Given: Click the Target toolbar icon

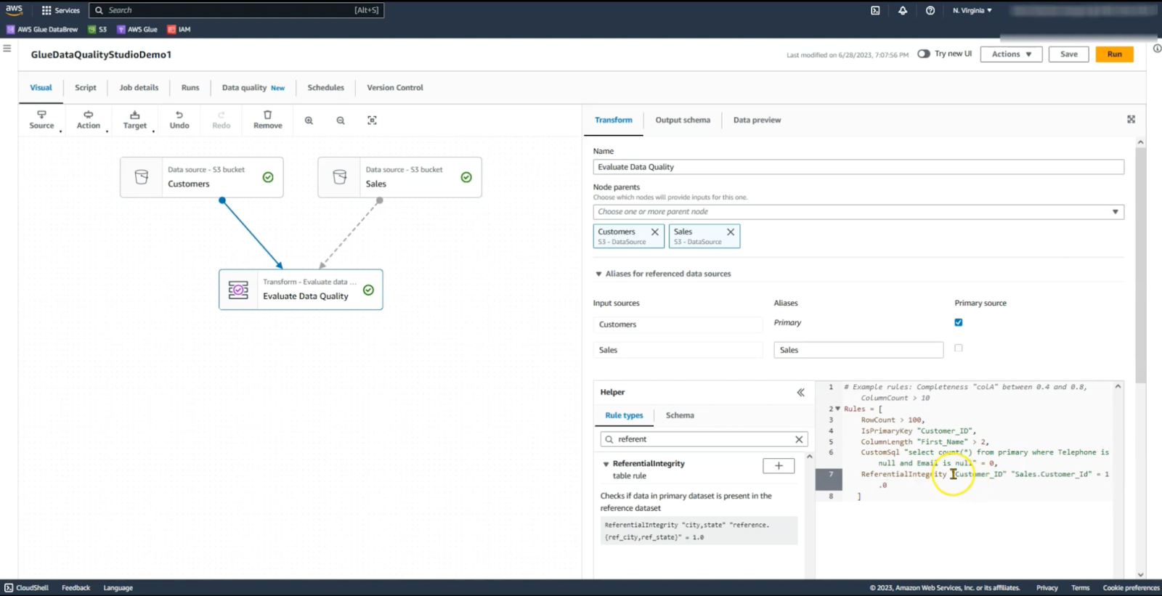Looking at the screenshot, I should [135, 120].
